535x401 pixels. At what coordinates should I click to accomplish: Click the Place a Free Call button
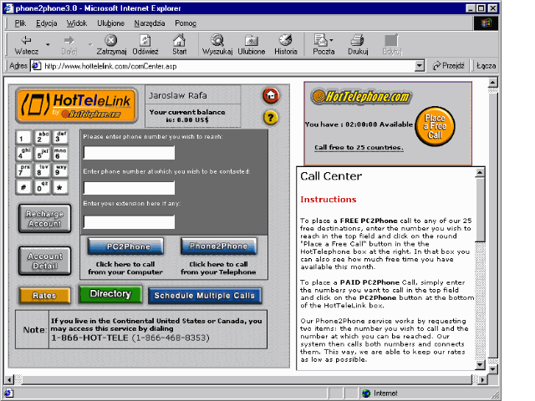[x=435, y=126]
